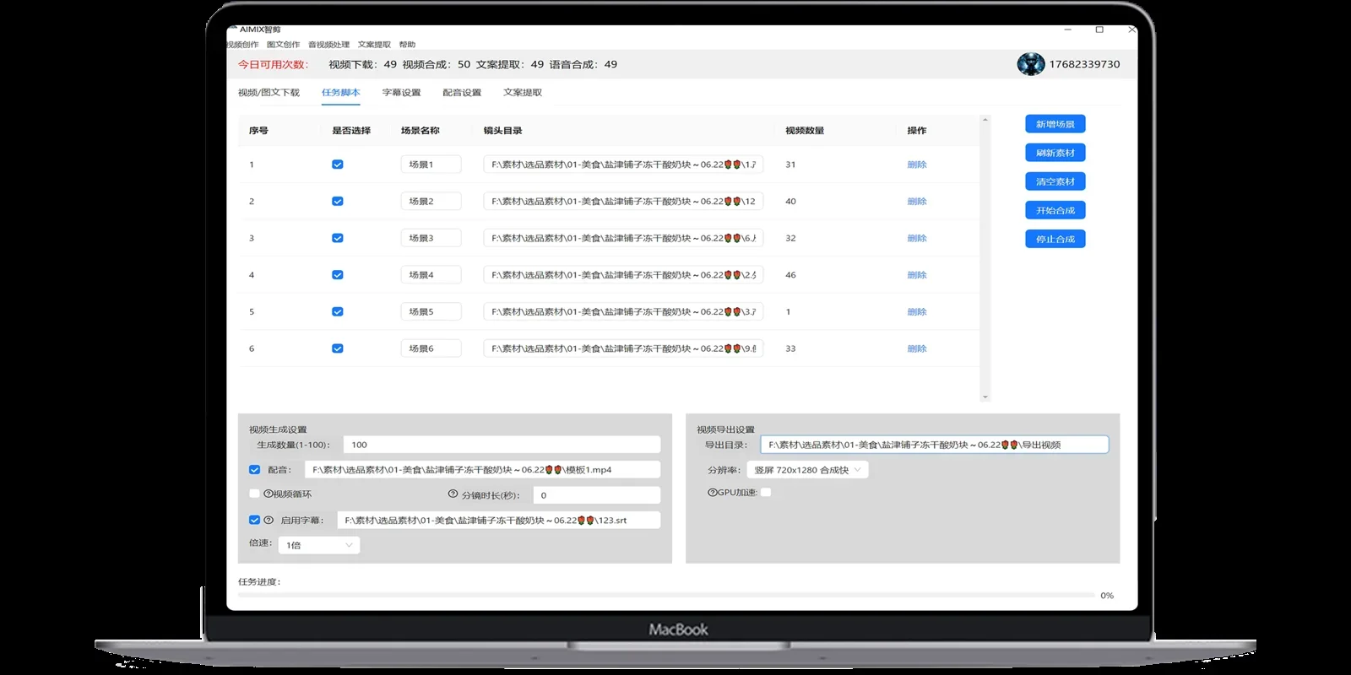Enable the GPU加速 checkbox
1351x675 pixels.
tap(766, 492)
